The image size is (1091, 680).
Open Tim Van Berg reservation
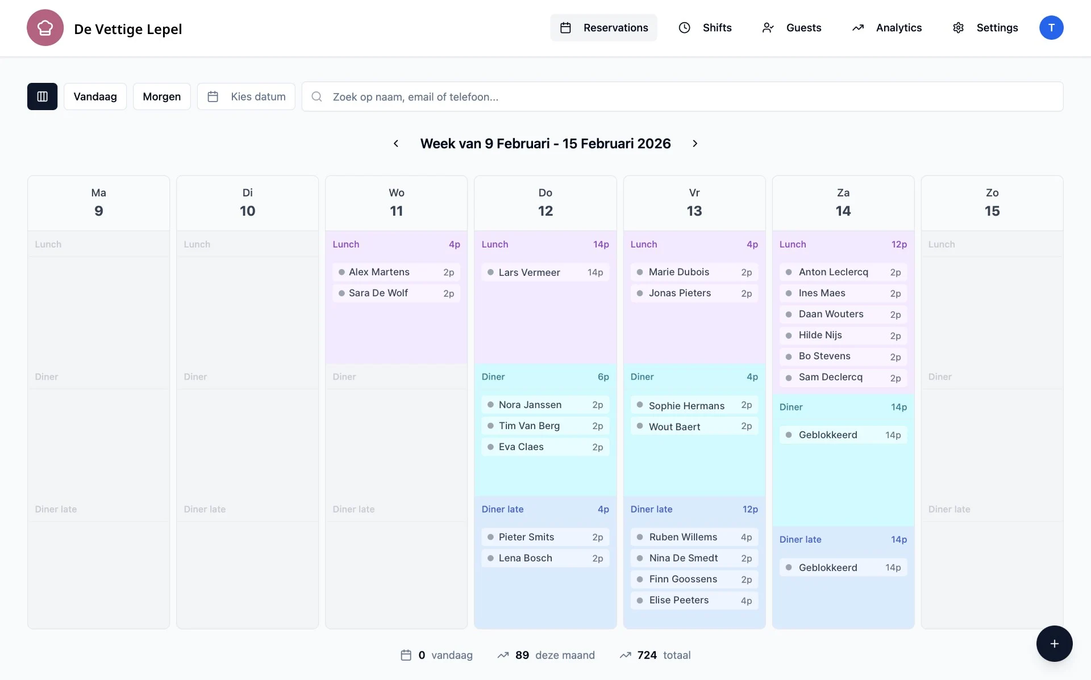click(x=545, y=426)
